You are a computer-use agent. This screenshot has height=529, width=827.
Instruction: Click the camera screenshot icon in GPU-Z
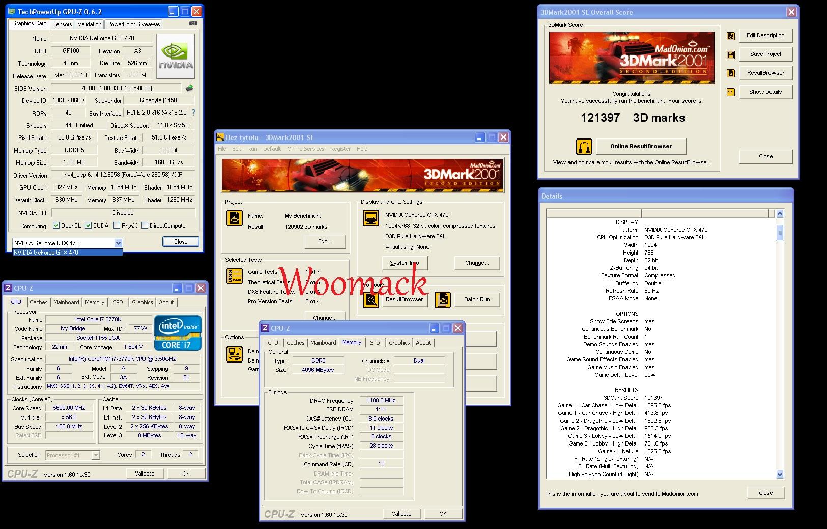point(193,23)
